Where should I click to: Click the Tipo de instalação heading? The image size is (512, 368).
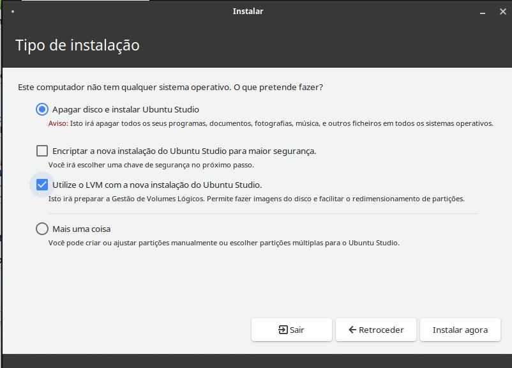pos(77,45)
